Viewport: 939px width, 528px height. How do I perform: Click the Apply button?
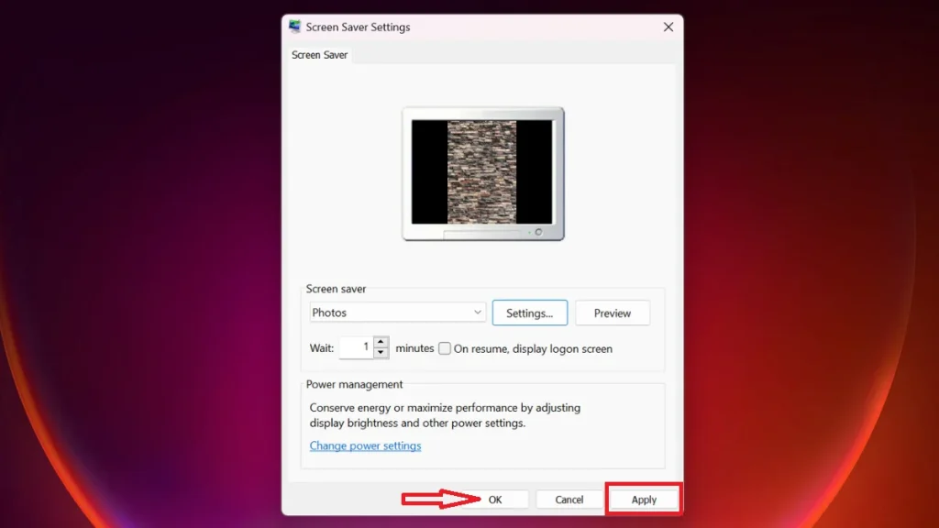[644, 500]
